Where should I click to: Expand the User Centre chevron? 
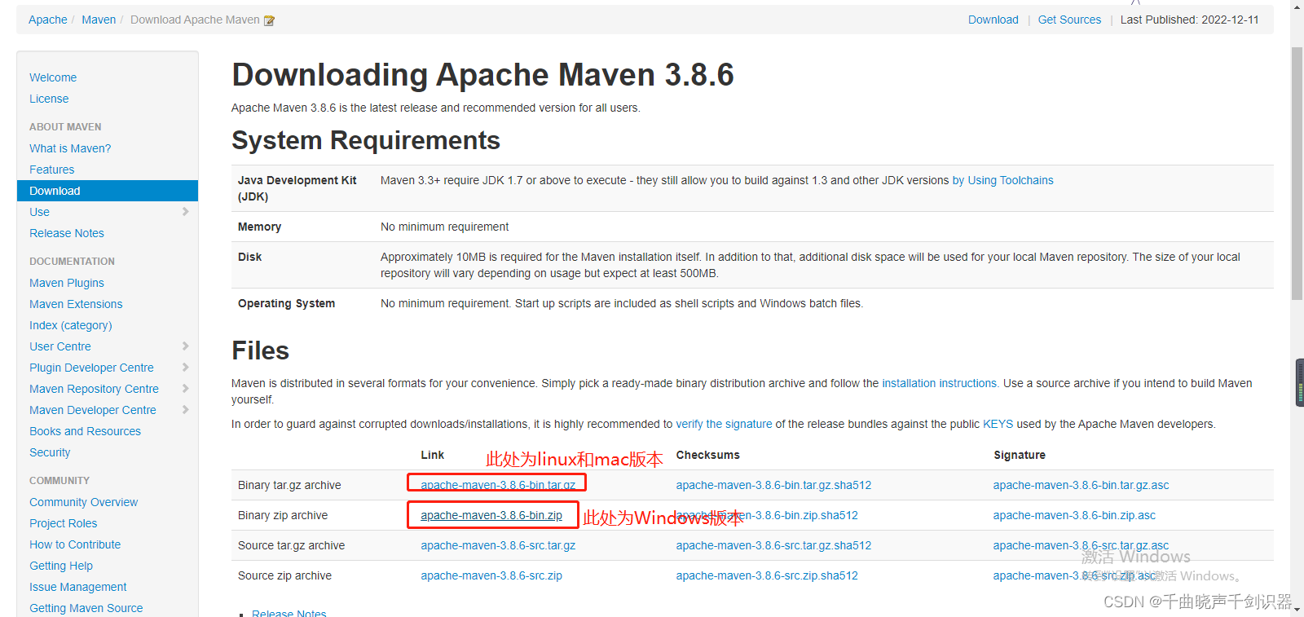pos(185,346)
